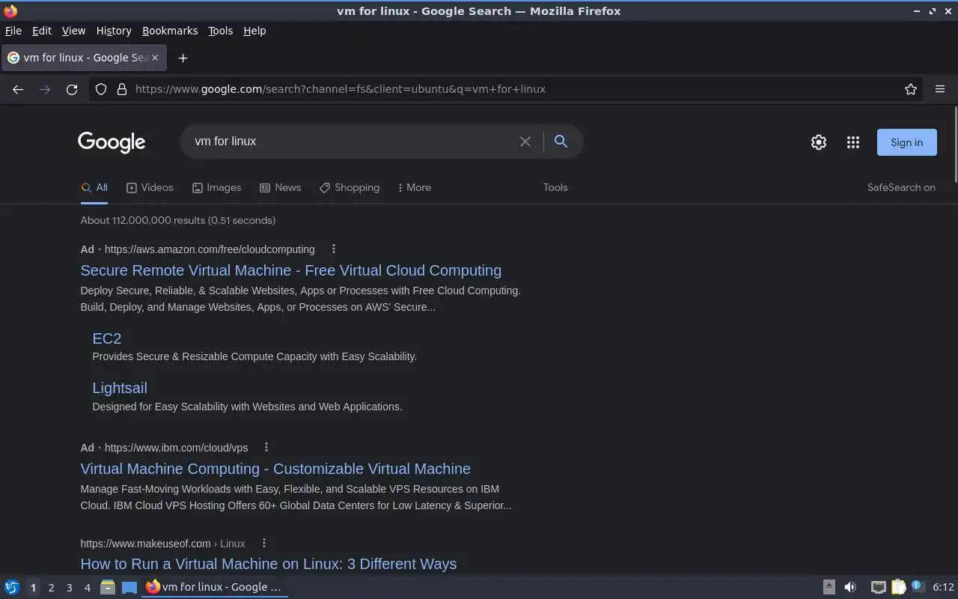Clear search box with X icon
The image size is (958, 599).
tap(525, 142)
